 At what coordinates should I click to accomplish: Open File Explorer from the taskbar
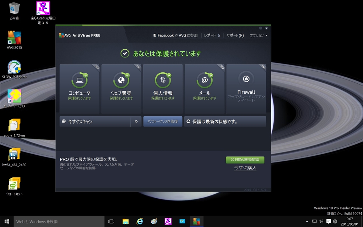click(125, 221)
